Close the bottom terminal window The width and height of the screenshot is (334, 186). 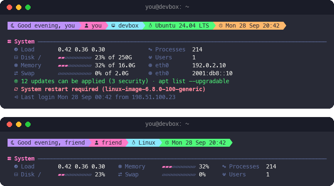(9, 124)
